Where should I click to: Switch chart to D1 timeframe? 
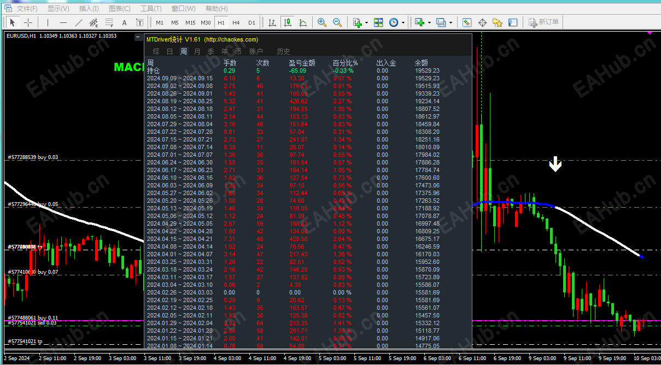coord(251,22)
